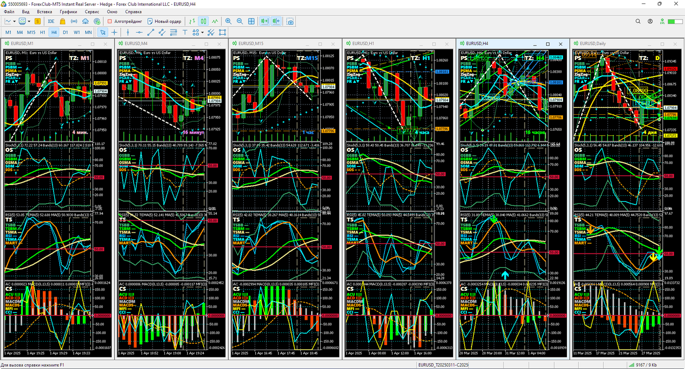Viewport: 685px width, 369px height.
Task: Open the Вставка menu
Action: point(45,11)
